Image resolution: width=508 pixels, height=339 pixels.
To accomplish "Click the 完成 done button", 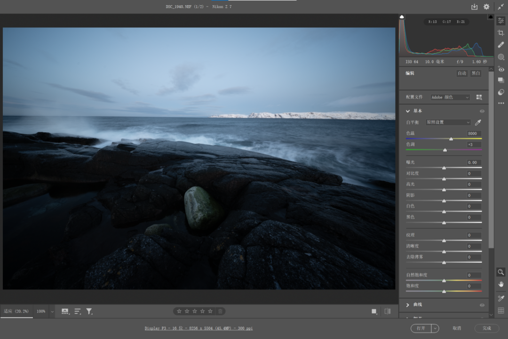I will point(487,328).
